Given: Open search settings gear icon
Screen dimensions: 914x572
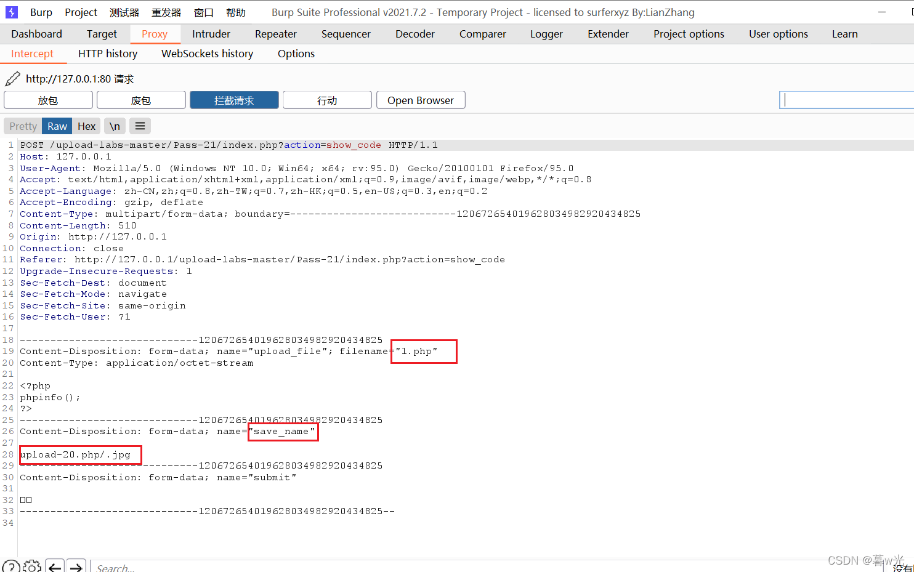Looking at the screenshot, I should (31, 567).
